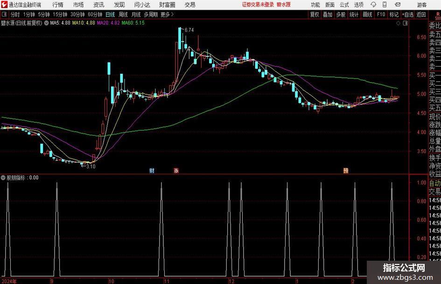The width and height of the screenshot is (441, 284).
Task: Open the 功能 menu
Action: coord(315,5)
